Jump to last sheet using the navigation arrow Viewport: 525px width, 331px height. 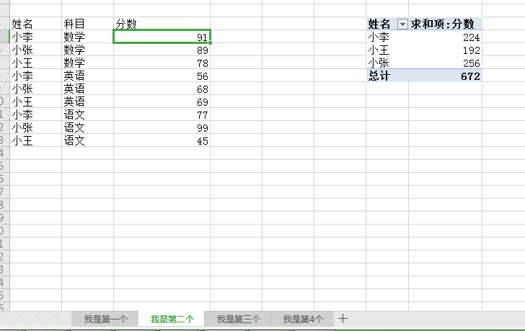(56, 319)
